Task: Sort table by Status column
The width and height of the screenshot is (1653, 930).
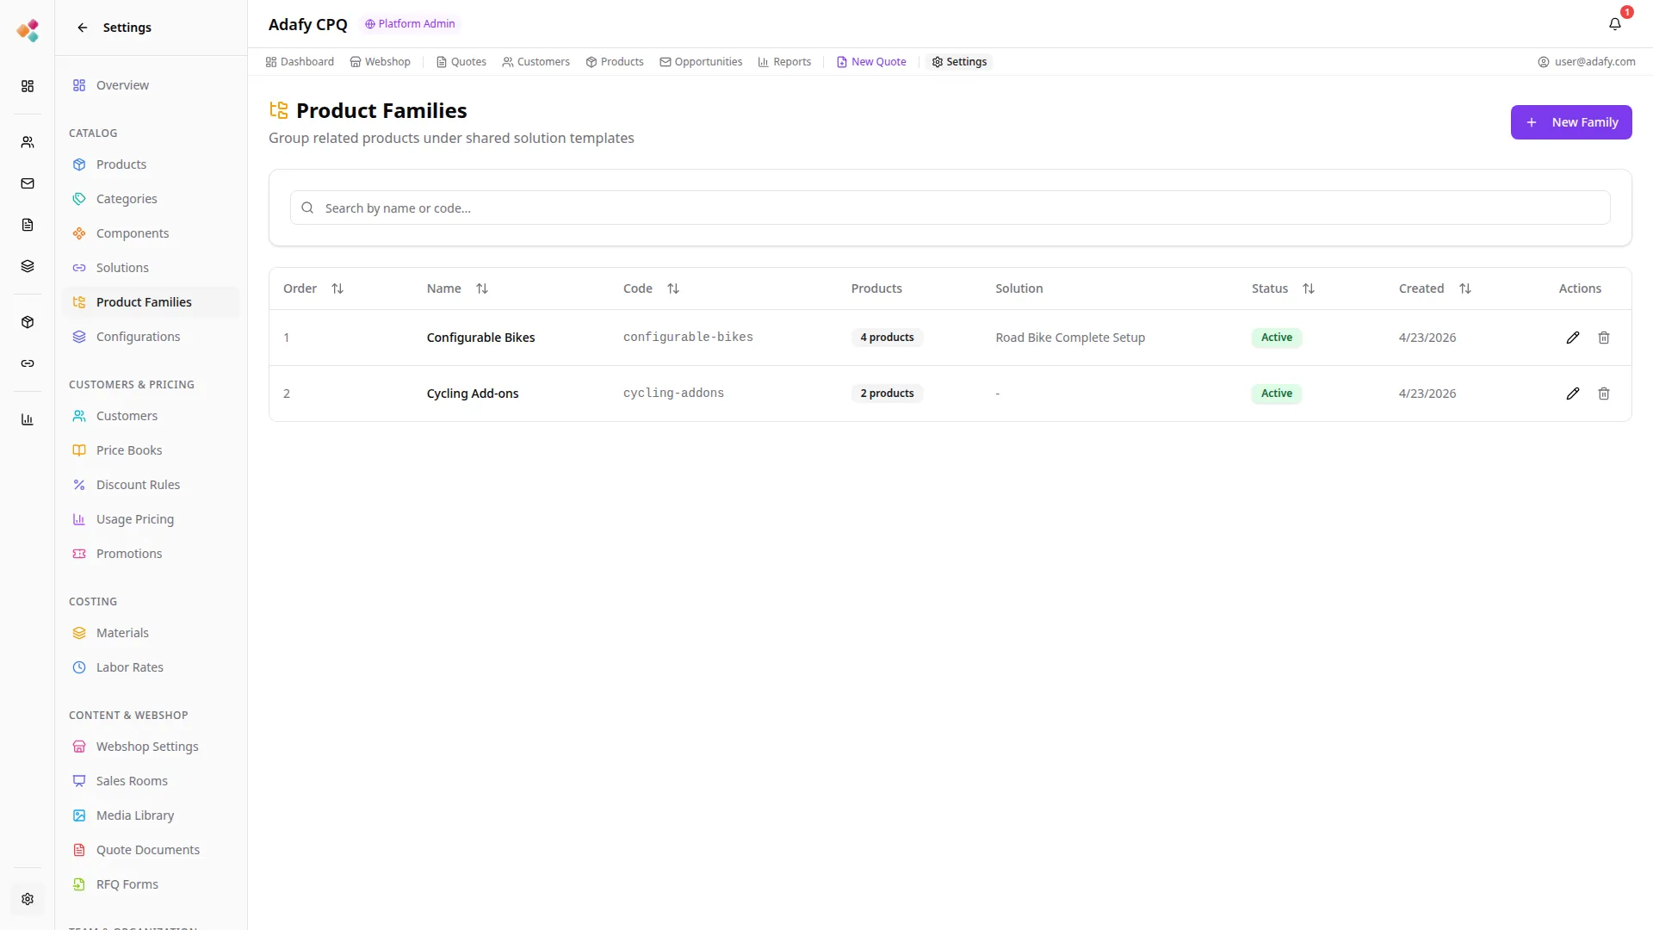Action: click(x=1308, y=288)
